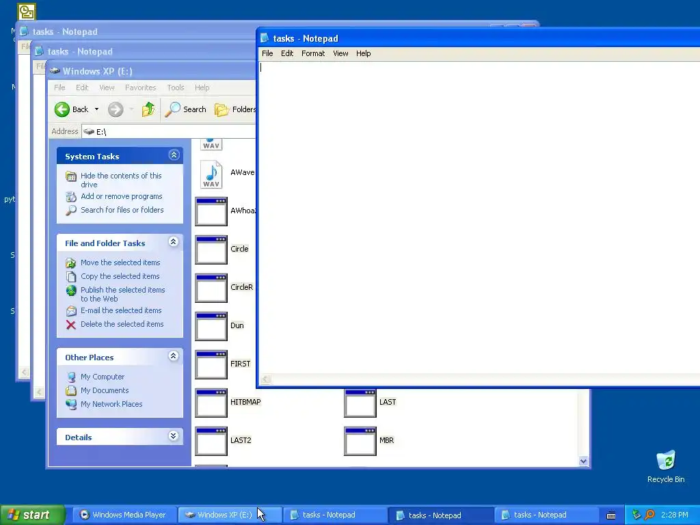Open the Recycle Bin desktop icon
This screenshot has width=700, height=525.
pyautogui.click(x=666, y=466)
